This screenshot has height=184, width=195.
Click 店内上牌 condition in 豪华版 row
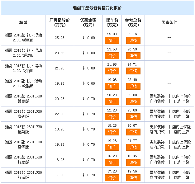181,147
